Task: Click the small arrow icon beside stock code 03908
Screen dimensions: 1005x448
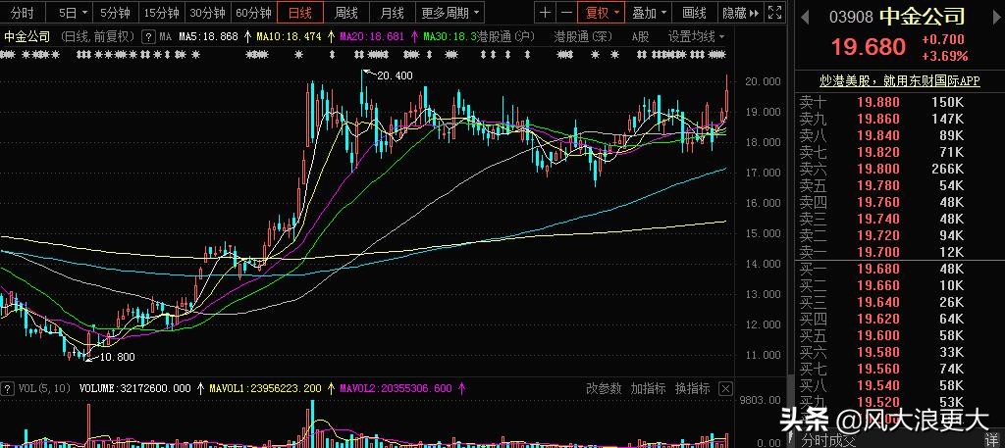Action: tap(806, 18)
